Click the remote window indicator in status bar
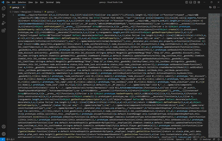The height and width of the screenshot is (141, 222). [3, 139]
